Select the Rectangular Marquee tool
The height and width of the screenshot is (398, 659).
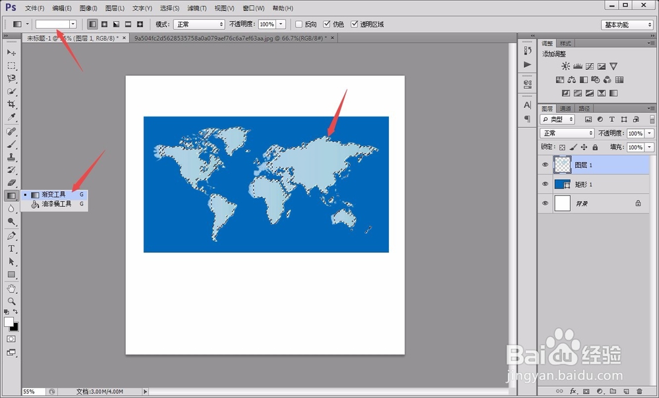[x=11, y=65]
